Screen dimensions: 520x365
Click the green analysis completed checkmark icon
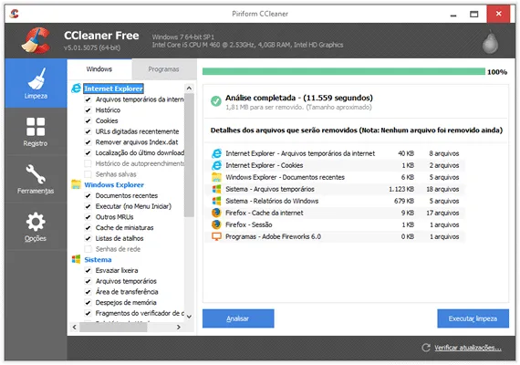[216, 101]
